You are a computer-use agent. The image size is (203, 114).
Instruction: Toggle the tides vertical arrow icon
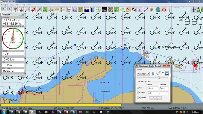[x=63, y=10]
